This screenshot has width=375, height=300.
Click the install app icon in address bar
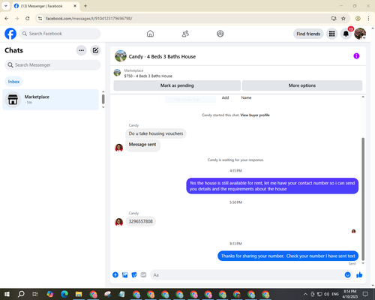pyautogui.click(x=334, y=19)
